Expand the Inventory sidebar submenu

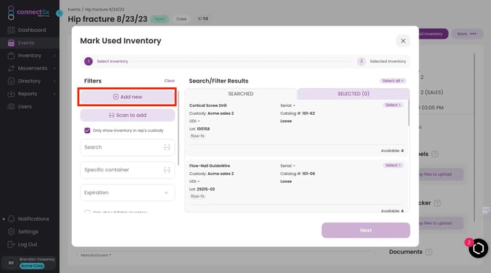(54, 56)
